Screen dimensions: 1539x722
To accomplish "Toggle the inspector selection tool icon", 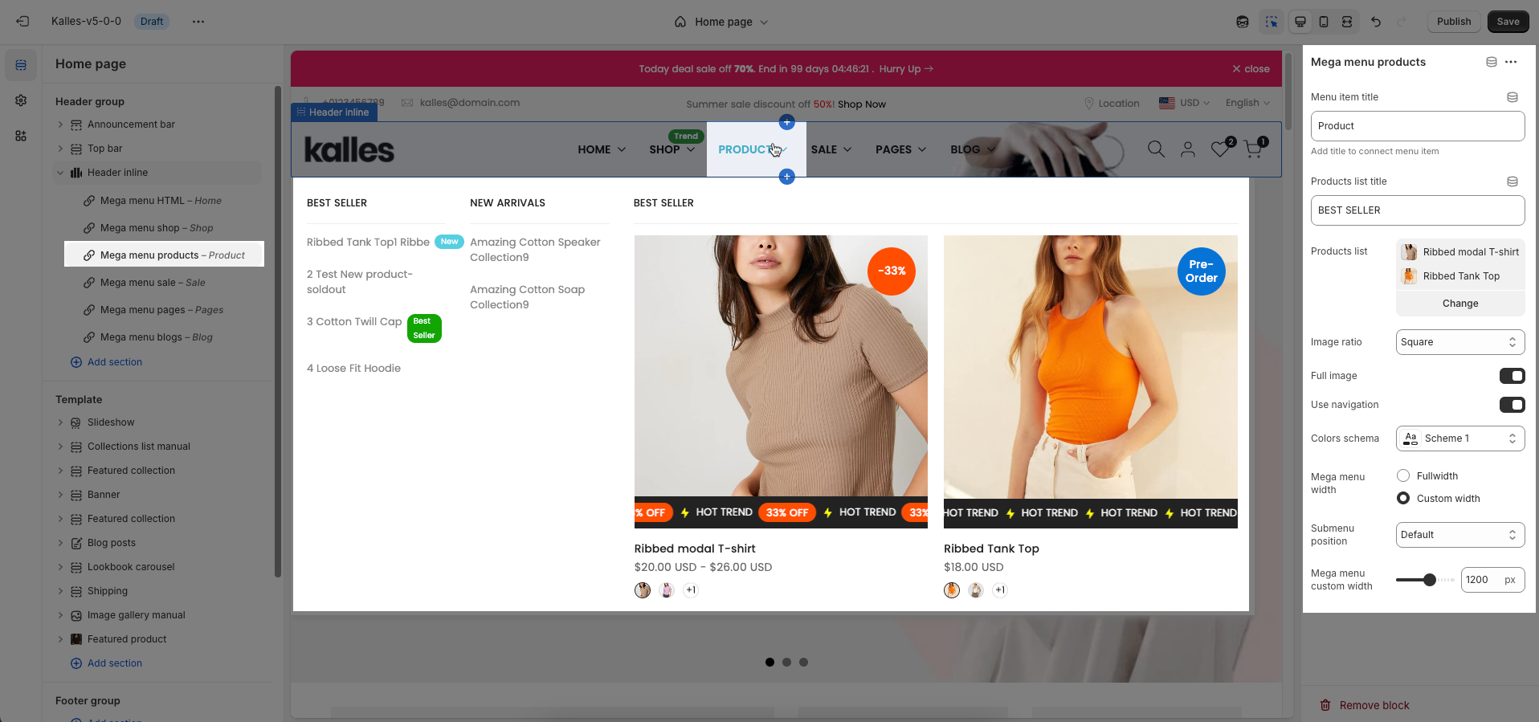I will pos(1272,22).
